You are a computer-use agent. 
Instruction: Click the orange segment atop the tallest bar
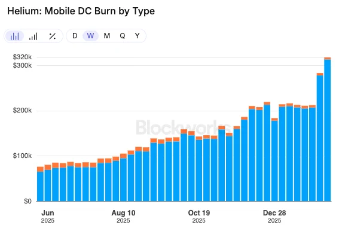pos(328,58)
